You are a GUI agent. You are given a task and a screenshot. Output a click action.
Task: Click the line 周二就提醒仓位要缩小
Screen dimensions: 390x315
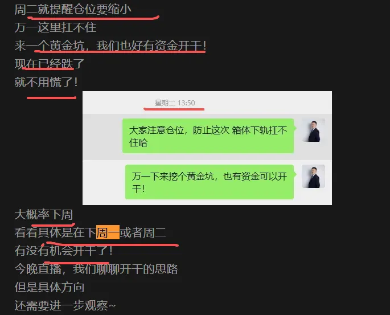point(73,10)
